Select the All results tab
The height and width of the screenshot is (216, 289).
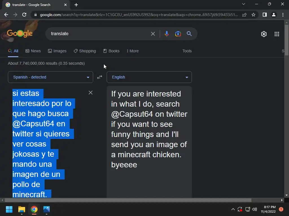pyautogui.click(x=13, y=51)
